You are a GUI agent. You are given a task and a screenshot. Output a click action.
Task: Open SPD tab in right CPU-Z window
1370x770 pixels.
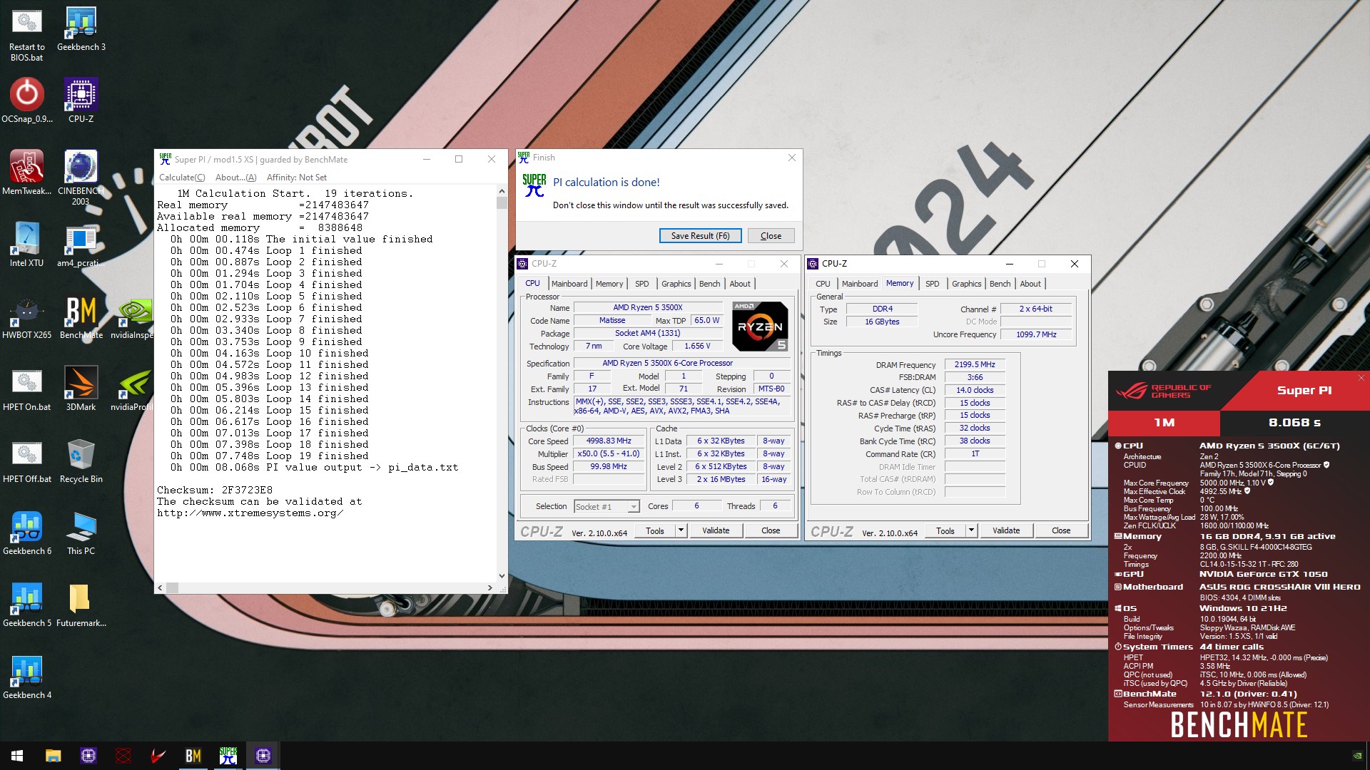(x=932, y=284)
